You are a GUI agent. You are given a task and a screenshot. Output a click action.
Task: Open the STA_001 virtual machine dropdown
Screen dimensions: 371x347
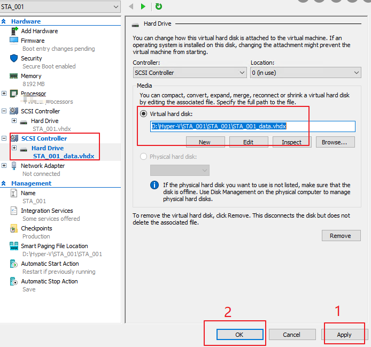tap(60, 7)
